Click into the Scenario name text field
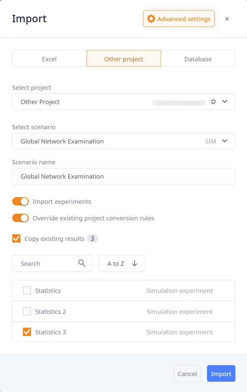 coord(124,176)
